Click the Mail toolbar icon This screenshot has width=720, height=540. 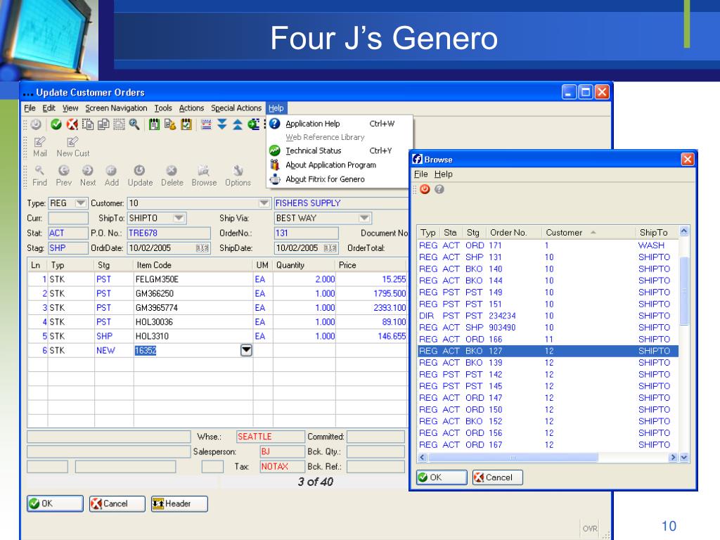(40, 147)
